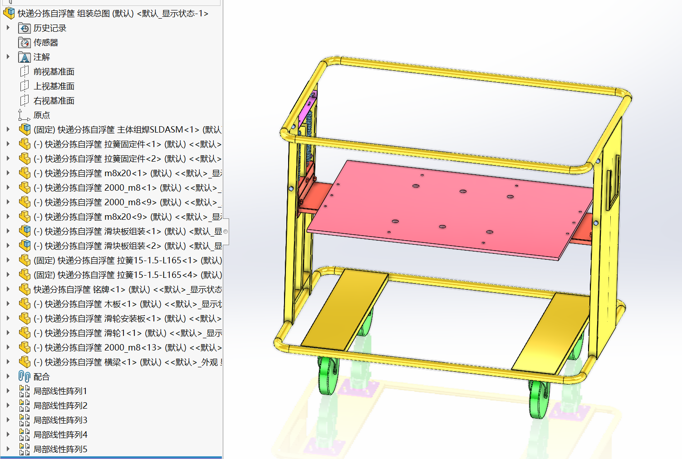The image size is (682, 459).
Task: Click the 木板<1> part icon
Action: click(x=25, y=304)
